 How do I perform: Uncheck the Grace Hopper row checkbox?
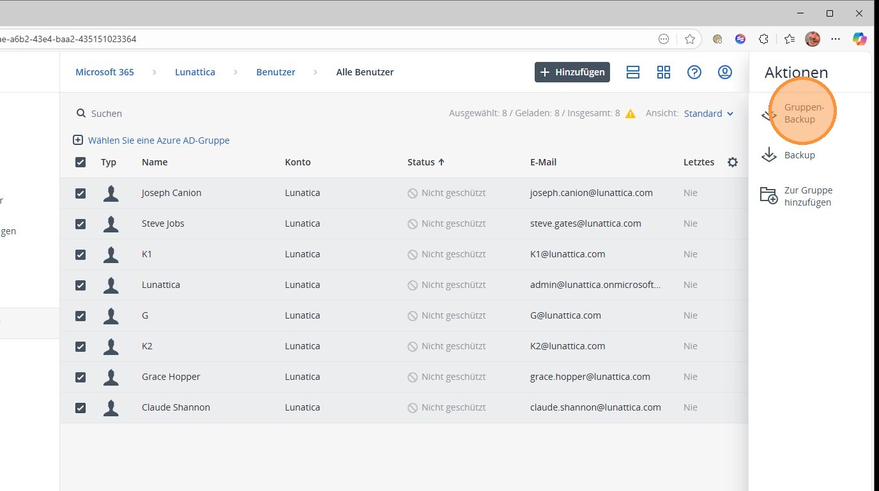(x=80, y=377)
